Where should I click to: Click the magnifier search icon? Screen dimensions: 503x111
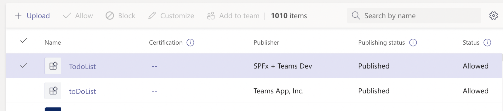[356, 16]
